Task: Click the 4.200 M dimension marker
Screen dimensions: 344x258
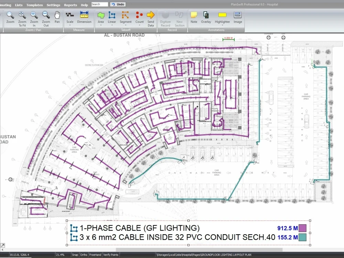Action: 228,39
